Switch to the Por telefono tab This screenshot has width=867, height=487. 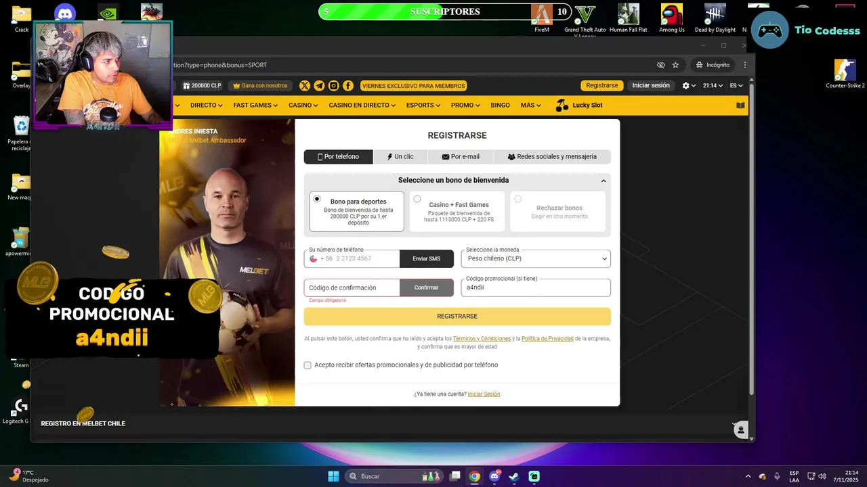(339, 157)
